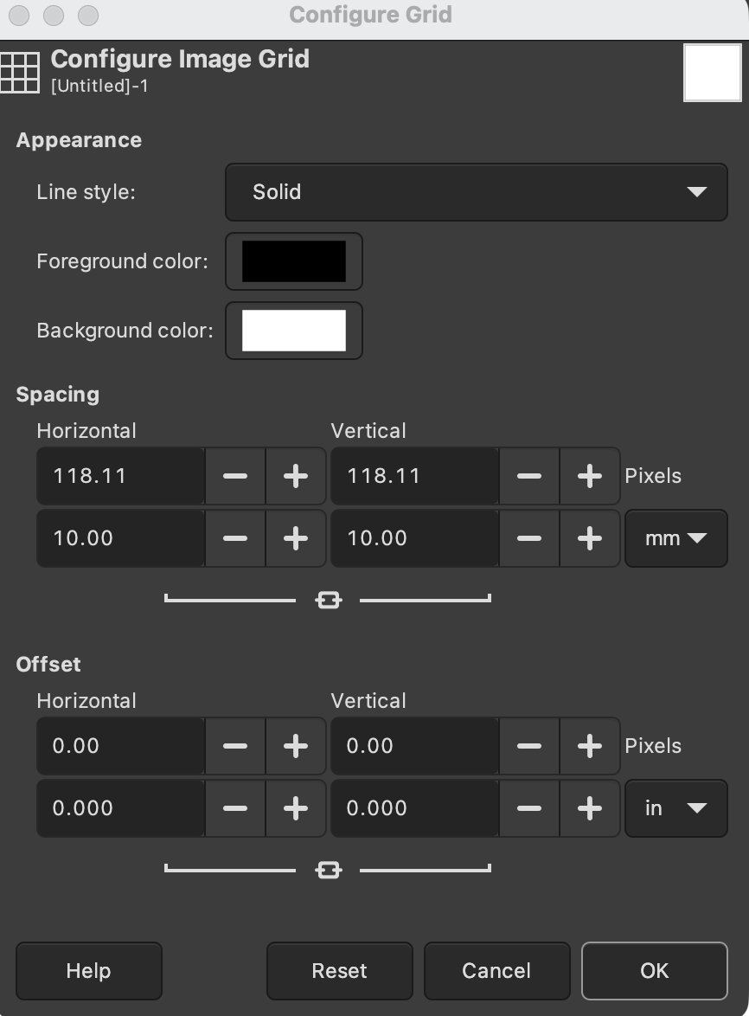Increase vertical offset in inches
Image resolution: width=749 pixels, height=1016 pixels.
coord(589,808)
